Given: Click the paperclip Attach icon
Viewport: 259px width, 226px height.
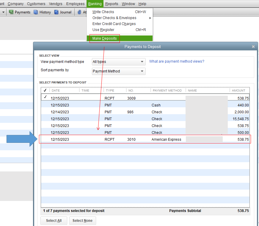Looking at the screenshot, I should (80, 12).
